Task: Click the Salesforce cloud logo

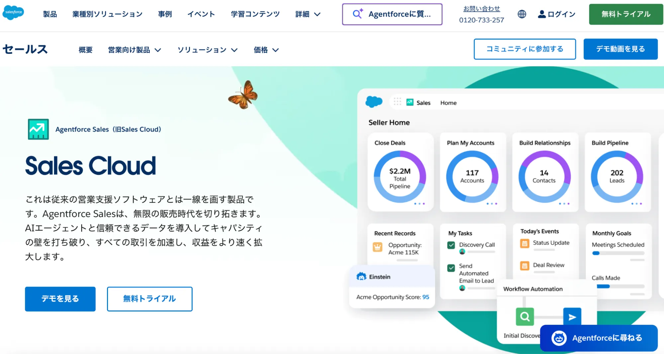Action: [13, 13]
